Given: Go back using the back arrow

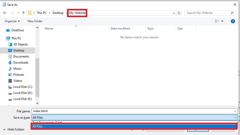Looking at the screenshot, I should [5, 13].
